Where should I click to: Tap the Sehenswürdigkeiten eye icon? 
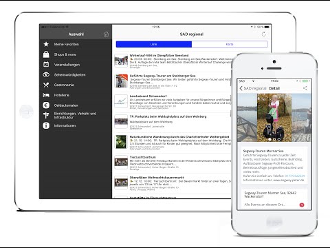(x=46, y=74)
